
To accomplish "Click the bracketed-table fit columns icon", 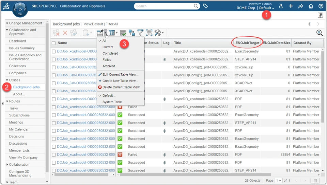I will (149, 33).
